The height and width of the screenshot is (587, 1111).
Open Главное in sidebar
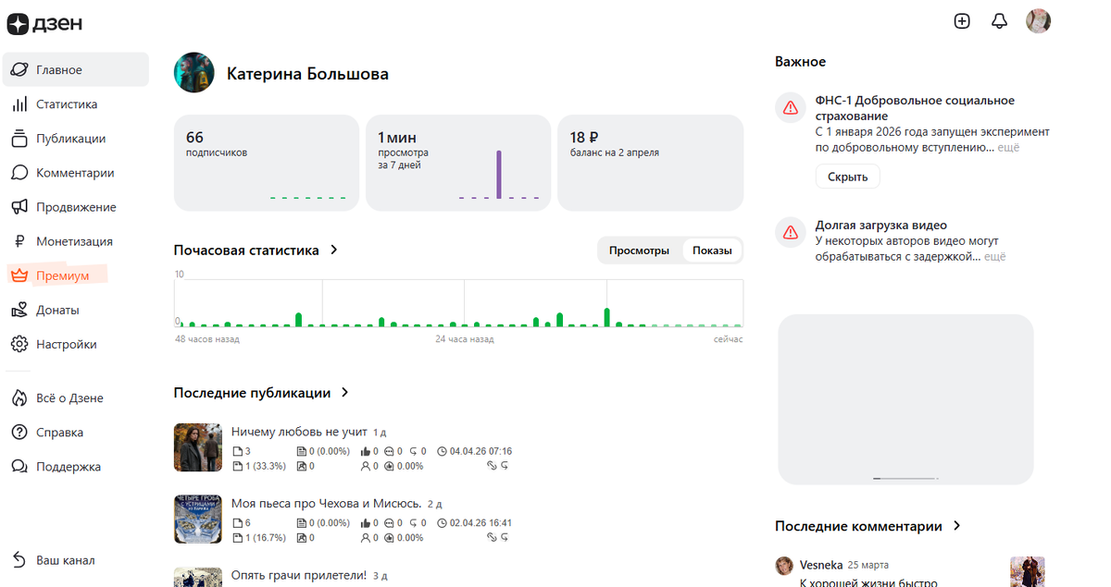pos(76,70)
